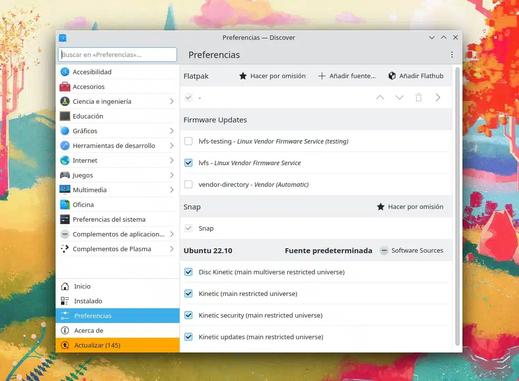Image resolution: width=519 pixels, height=381 pixels.
Task: Focus the Buscar en Preferencias search field
Action: point(118,55)
